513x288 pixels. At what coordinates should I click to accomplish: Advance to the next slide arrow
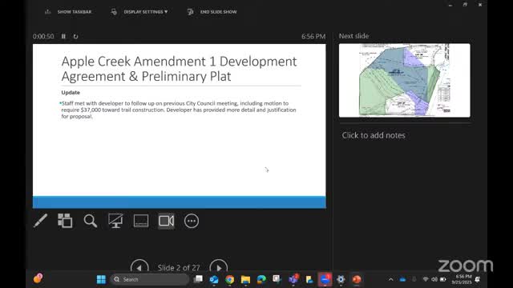[x=219, y=267]
